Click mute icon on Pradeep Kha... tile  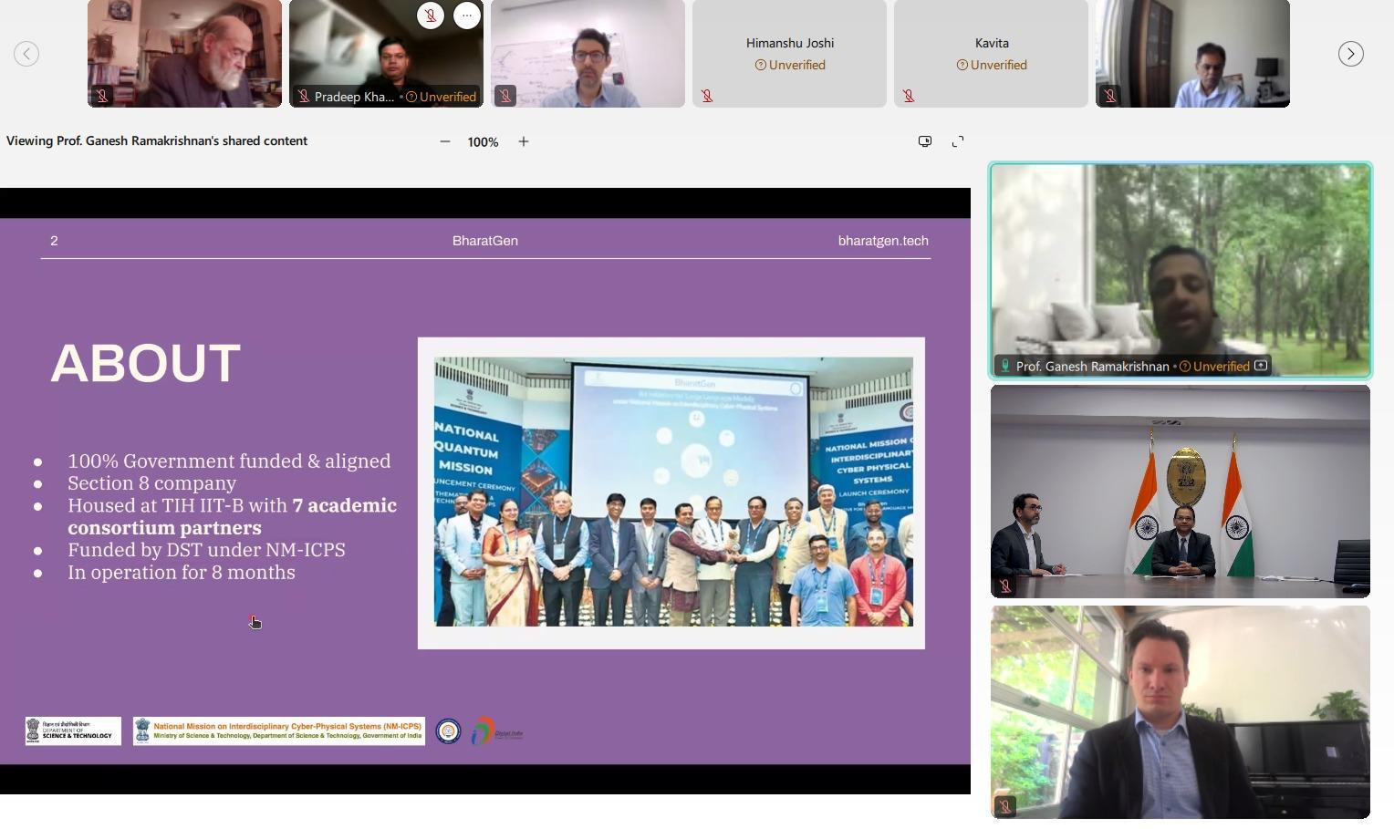(x=431, y=16)
